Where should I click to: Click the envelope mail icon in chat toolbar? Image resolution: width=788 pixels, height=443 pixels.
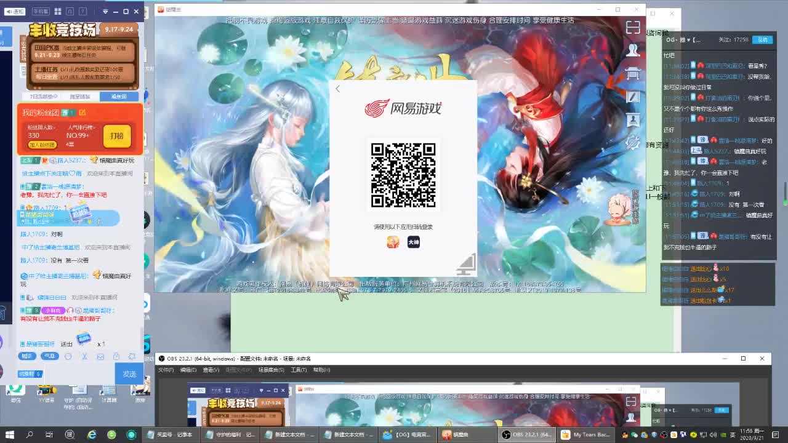(100, 356)
